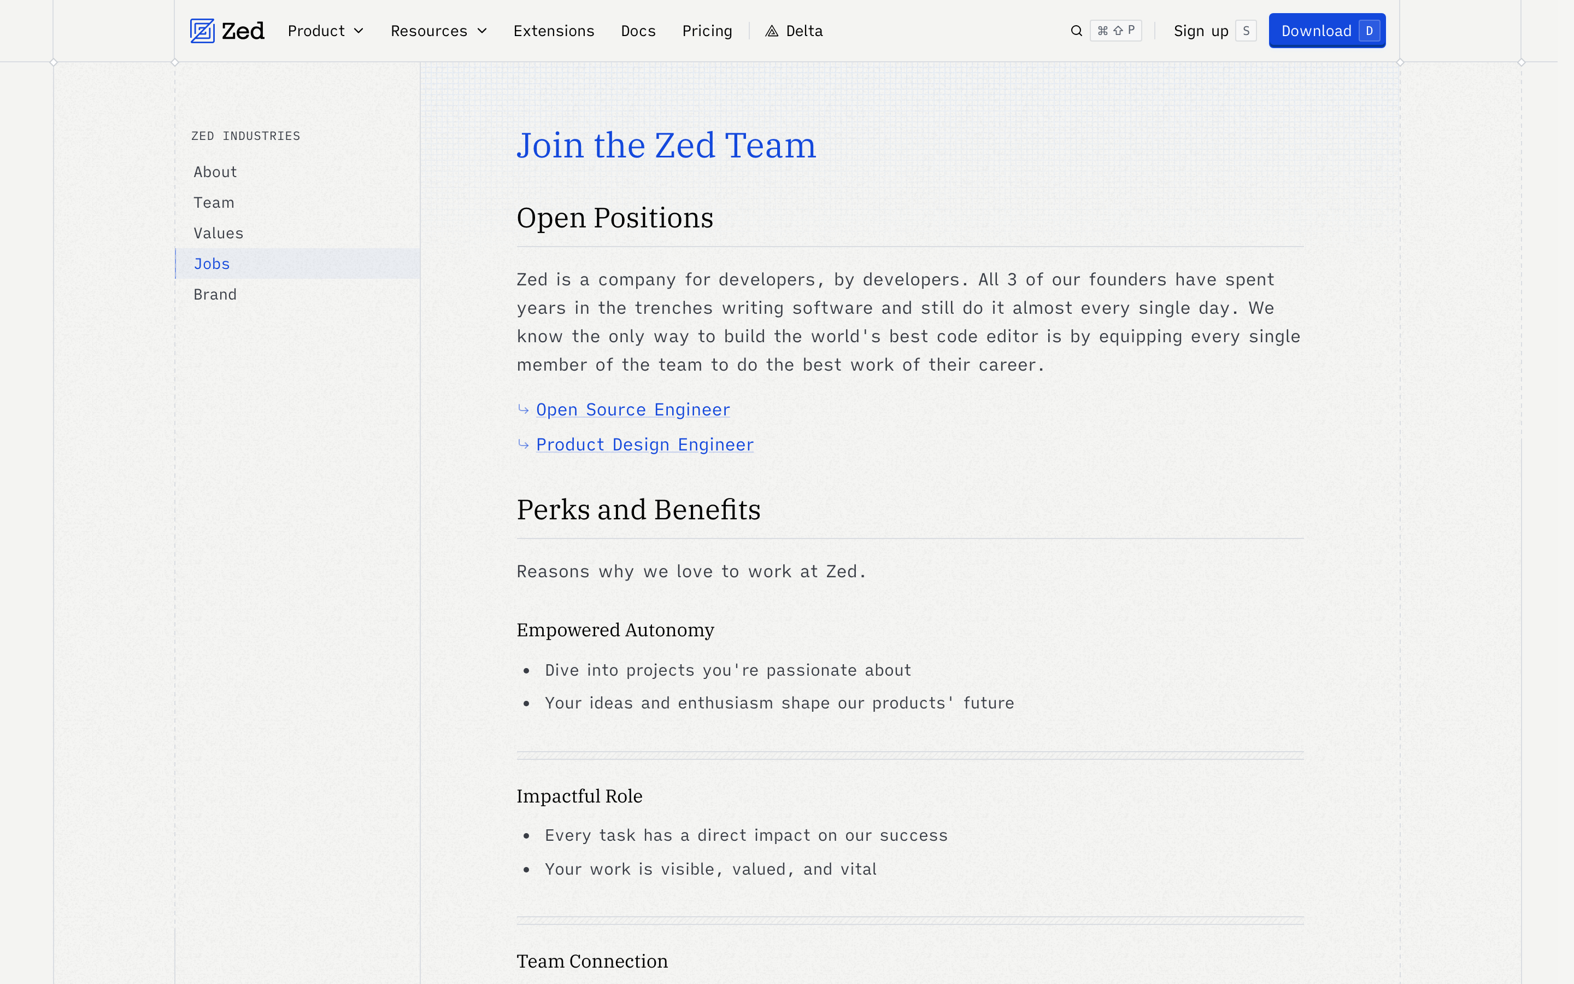This screenshot has width=1574, height=984.
Task: Go to Docs in the navbar
Action: tap(638, 31)
